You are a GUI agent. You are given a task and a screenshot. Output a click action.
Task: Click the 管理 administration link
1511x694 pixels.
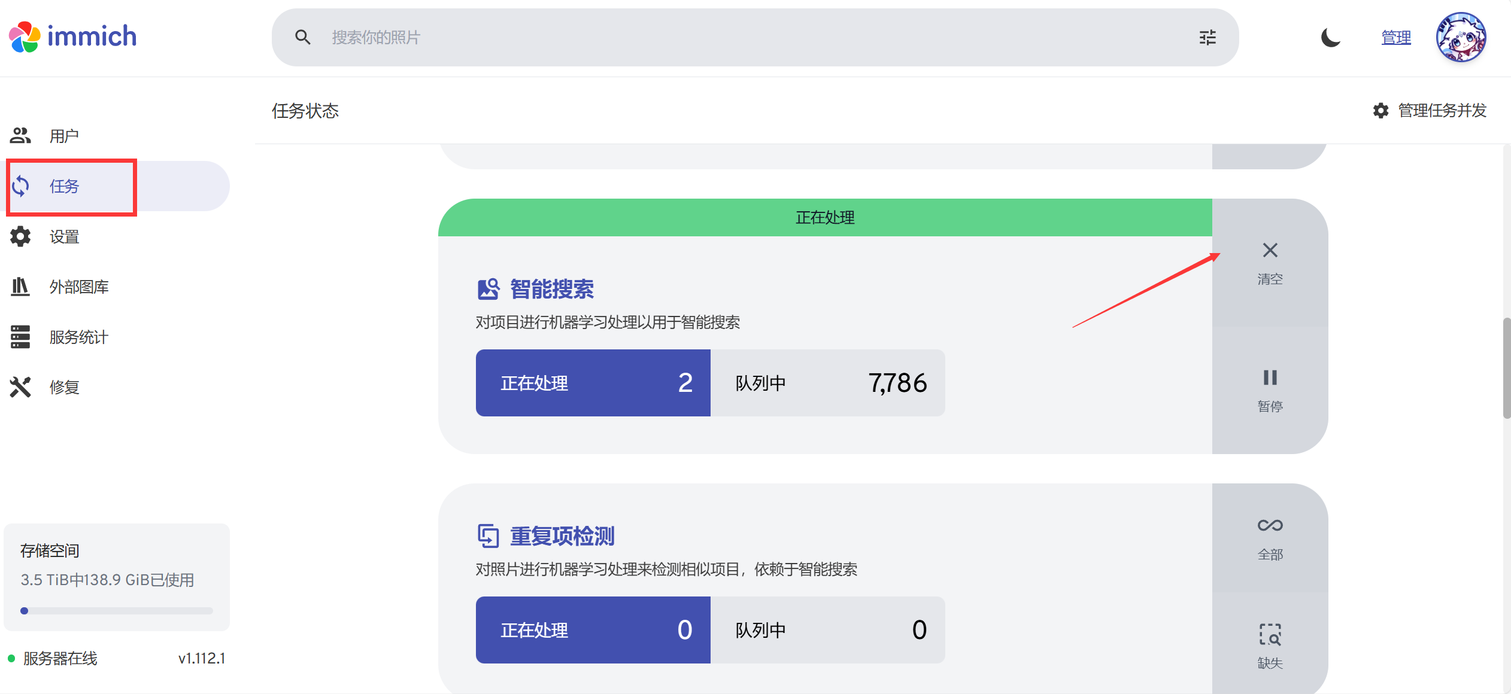pos(1396,38)
